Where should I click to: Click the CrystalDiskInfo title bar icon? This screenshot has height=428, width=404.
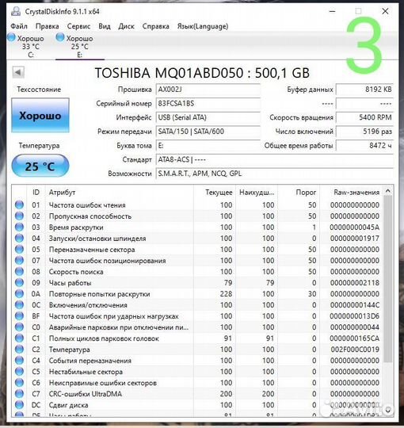[16, 11]
